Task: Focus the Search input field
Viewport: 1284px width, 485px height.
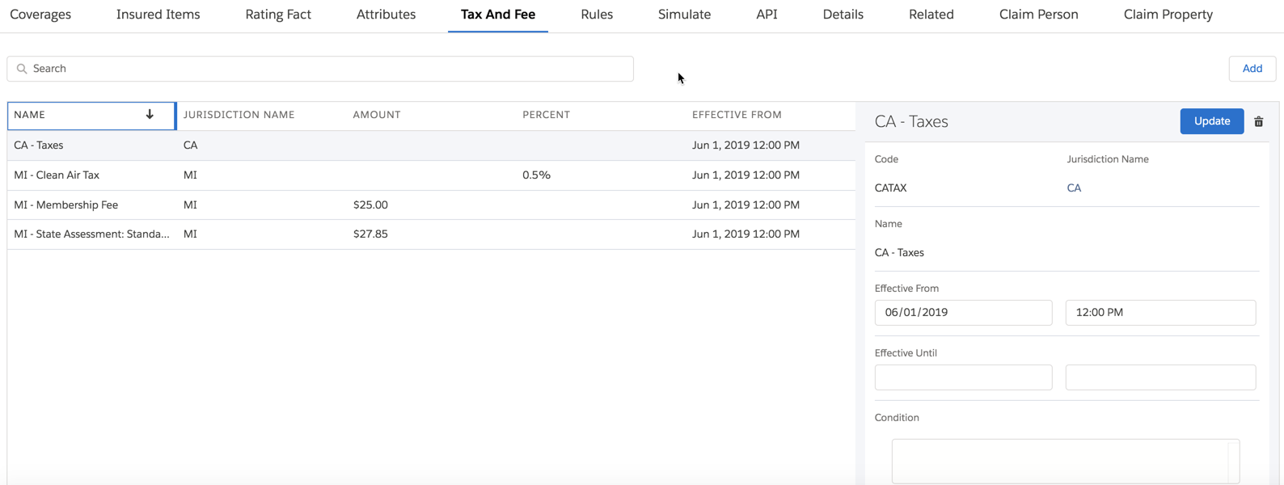Action: point(320,69)
